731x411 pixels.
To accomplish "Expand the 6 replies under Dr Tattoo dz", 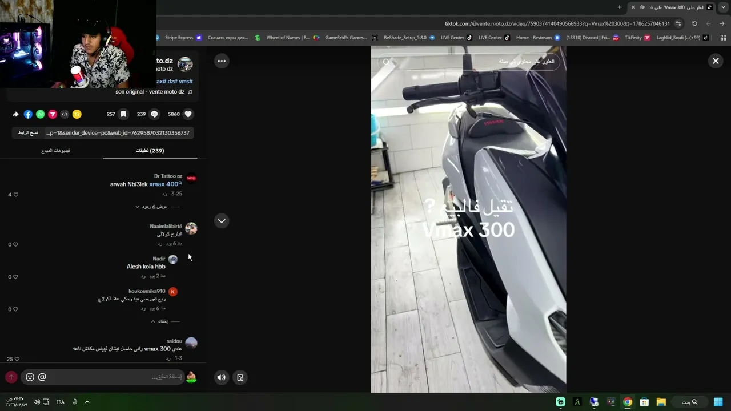I will [x=151, y=207].
